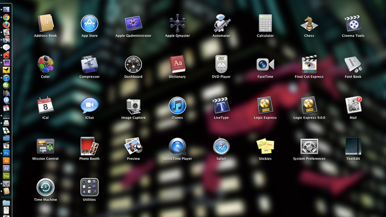386x217 pixels.
Task: Click the "Time Machine" label text
Action: click(45, 200)
